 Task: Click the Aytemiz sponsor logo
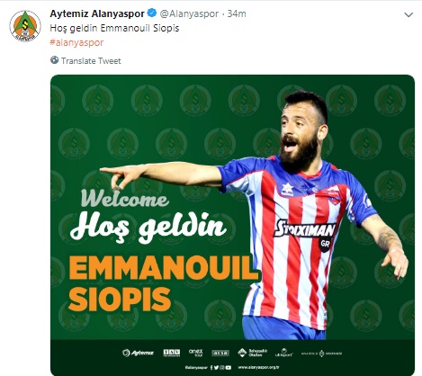[x=138, y=353]
